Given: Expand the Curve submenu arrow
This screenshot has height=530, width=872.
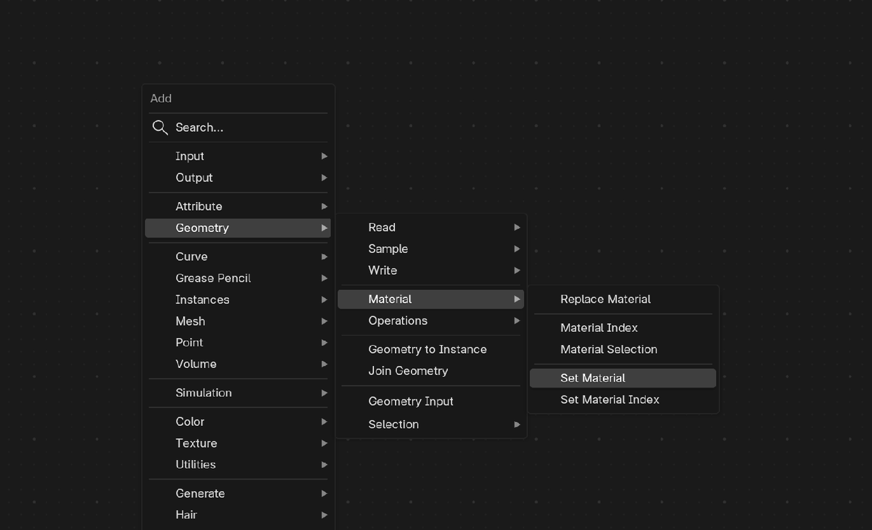Looking at the screenshot, I should pos(324,256).
